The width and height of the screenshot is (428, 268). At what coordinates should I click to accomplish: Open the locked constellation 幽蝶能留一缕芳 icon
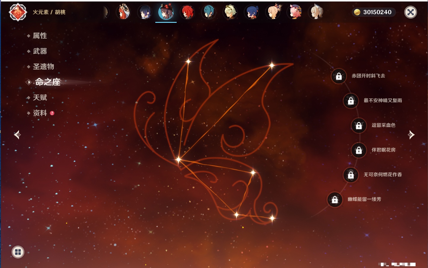(x=335, y=199)
